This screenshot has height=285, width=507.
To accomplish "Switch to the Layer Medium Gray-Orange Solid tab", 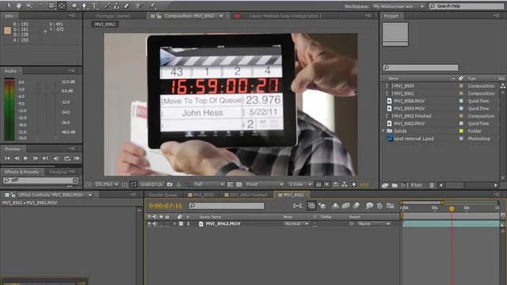I will [285, 16].
